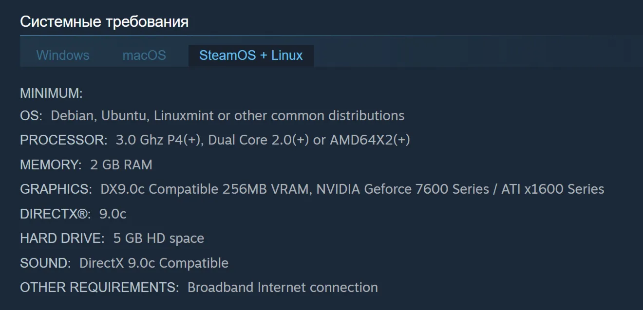Select the 2 GB RAM value
The height and width of the screenshot is (310, 643).
click(x=121, y=165)
